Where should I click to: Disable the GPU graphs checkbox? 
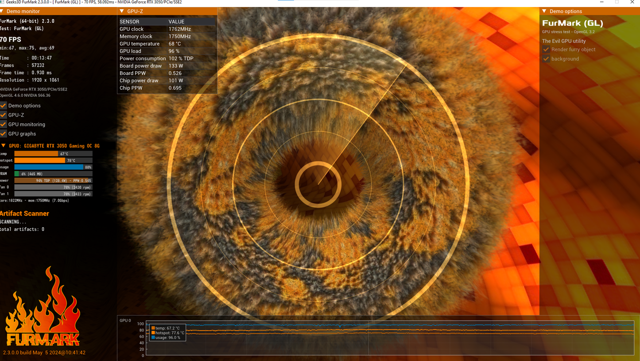4,133
